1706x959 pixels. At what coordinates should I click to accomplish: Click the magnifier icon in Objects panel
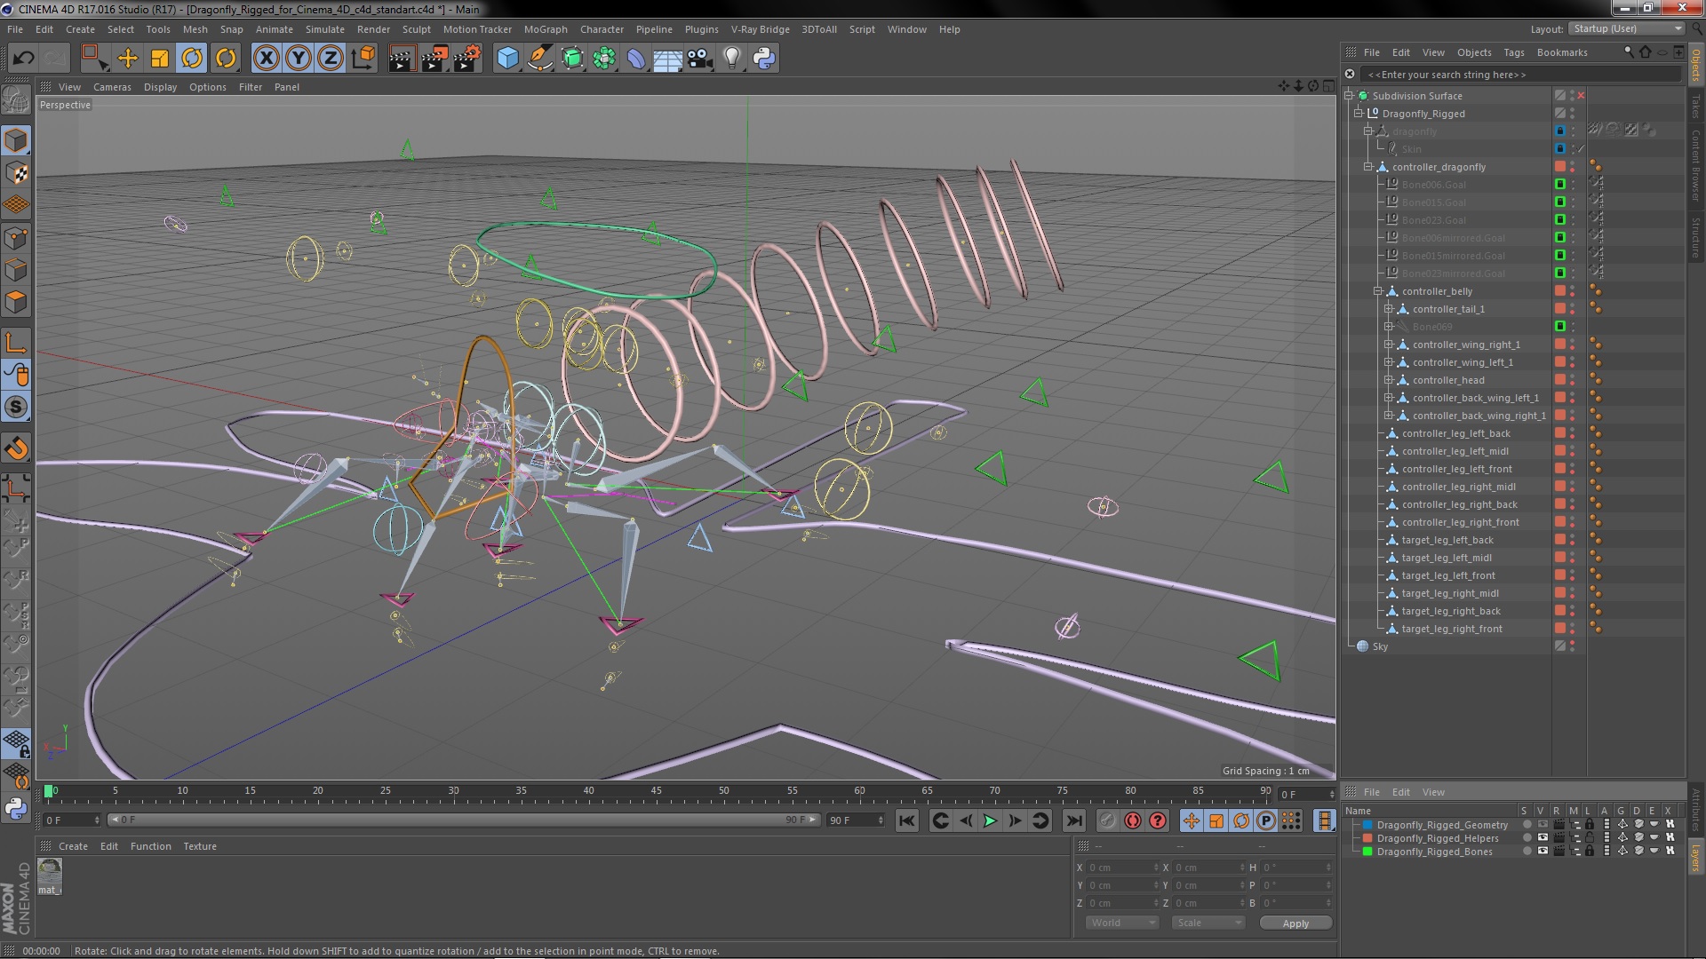1629,52
